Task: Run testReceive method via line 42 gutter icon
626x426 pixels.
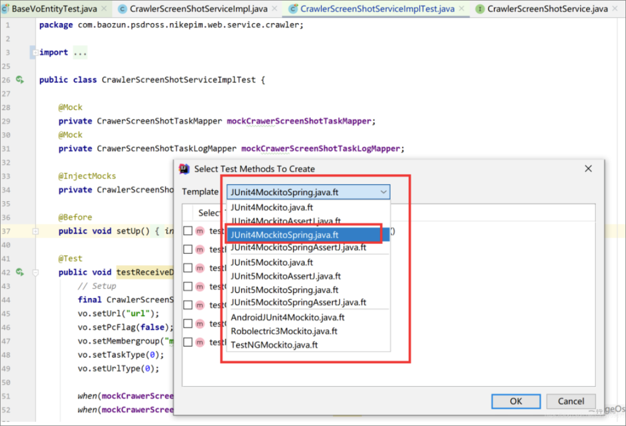Action: click(20, 272)
